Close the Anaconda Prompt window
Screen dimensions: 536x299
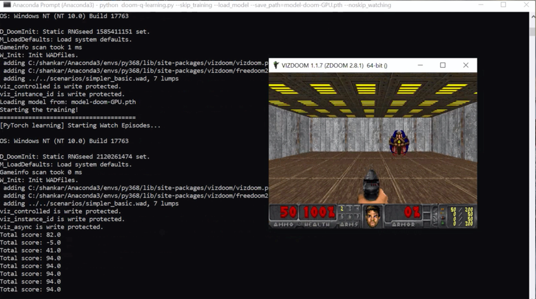click(526, 5)
